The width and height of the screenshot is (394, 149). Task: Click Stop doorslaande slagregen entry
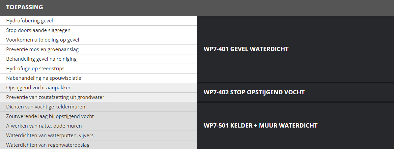[38, 30]
